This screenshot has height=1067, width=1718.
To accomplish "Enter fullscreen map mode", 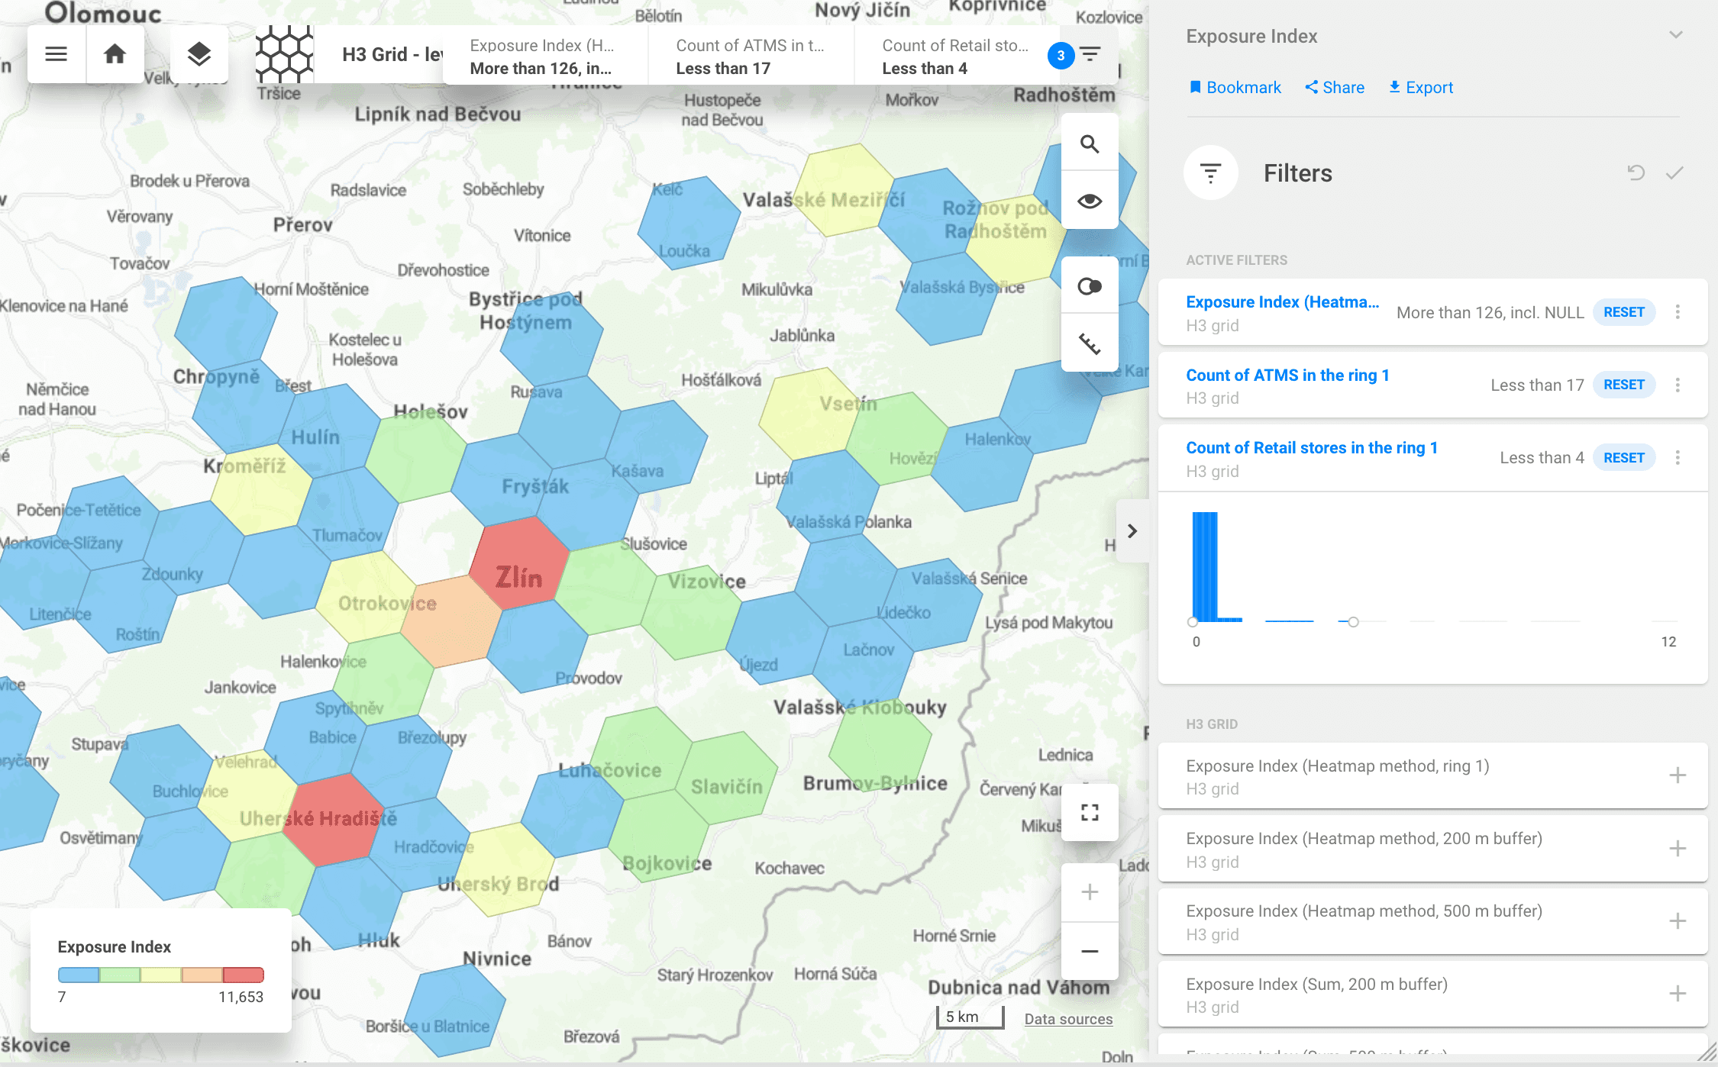I will pos(1090,813).
